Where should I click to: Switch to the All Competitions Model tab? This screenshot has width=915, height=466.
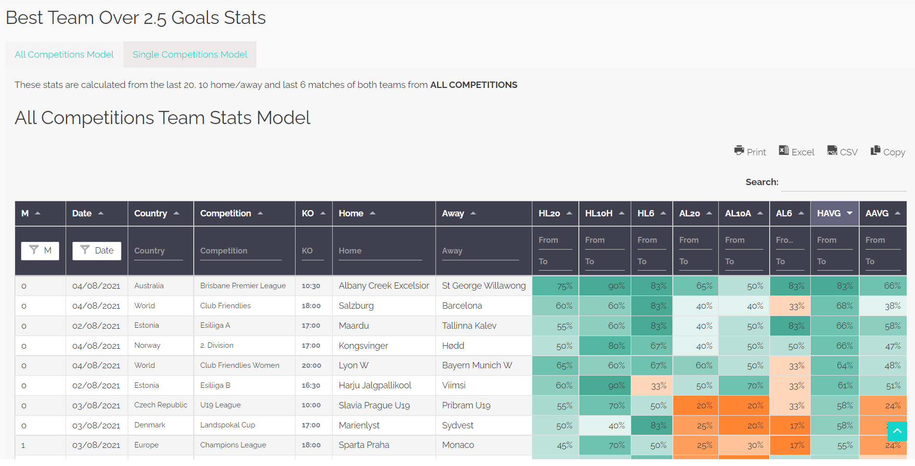(x=64, y=54)
